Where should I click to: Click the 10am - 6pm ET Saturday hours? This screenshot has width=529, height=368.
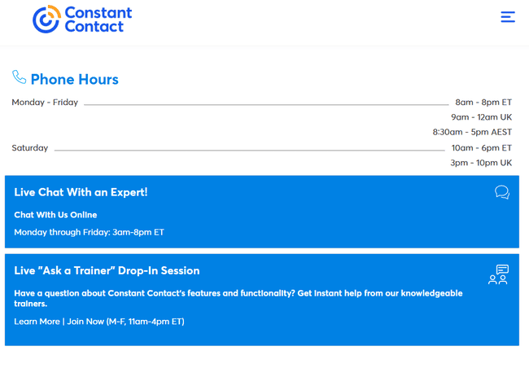[x=481, y=148]
